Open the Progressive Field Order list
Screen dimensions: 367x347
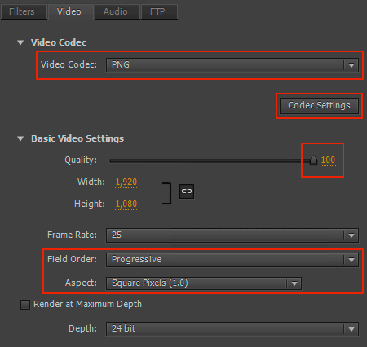pos(232,260)
